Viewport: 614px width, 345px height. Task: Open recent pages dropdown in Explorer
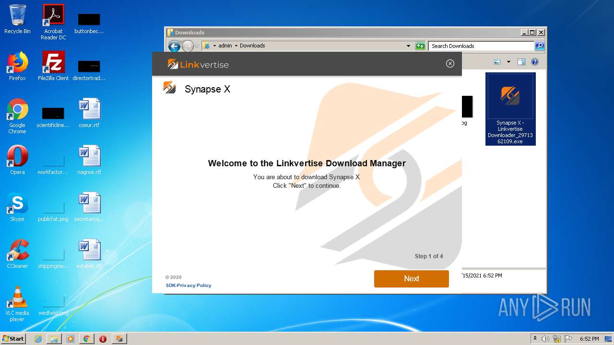pyautogui.click(x=197, y=46)
